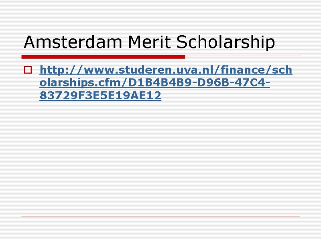Select the Amsterdam Merit Scholarship title
Viewport: 321px width, 240px height.
(149, 42)
